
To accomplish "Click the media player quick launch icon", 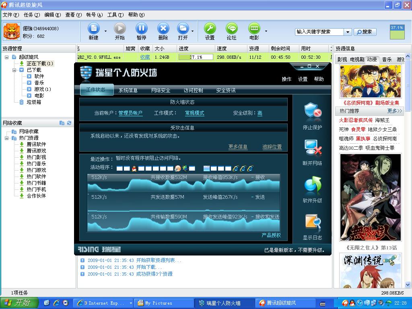I will coord(66,303).
